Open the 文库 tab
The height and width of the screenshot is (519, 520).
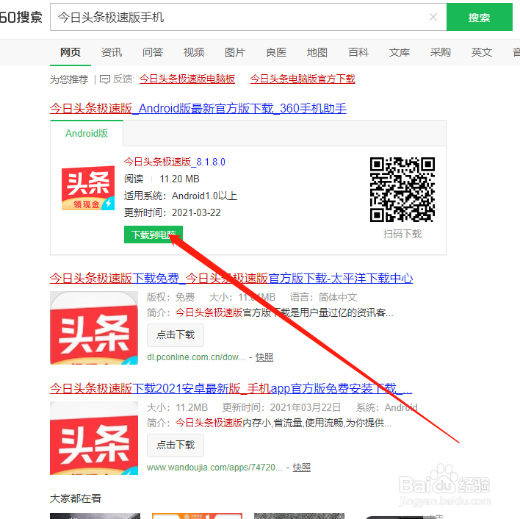click(400, 52)
